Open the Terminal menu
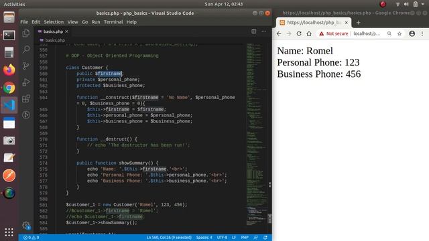The image size is (429, 241). [113, 22]
